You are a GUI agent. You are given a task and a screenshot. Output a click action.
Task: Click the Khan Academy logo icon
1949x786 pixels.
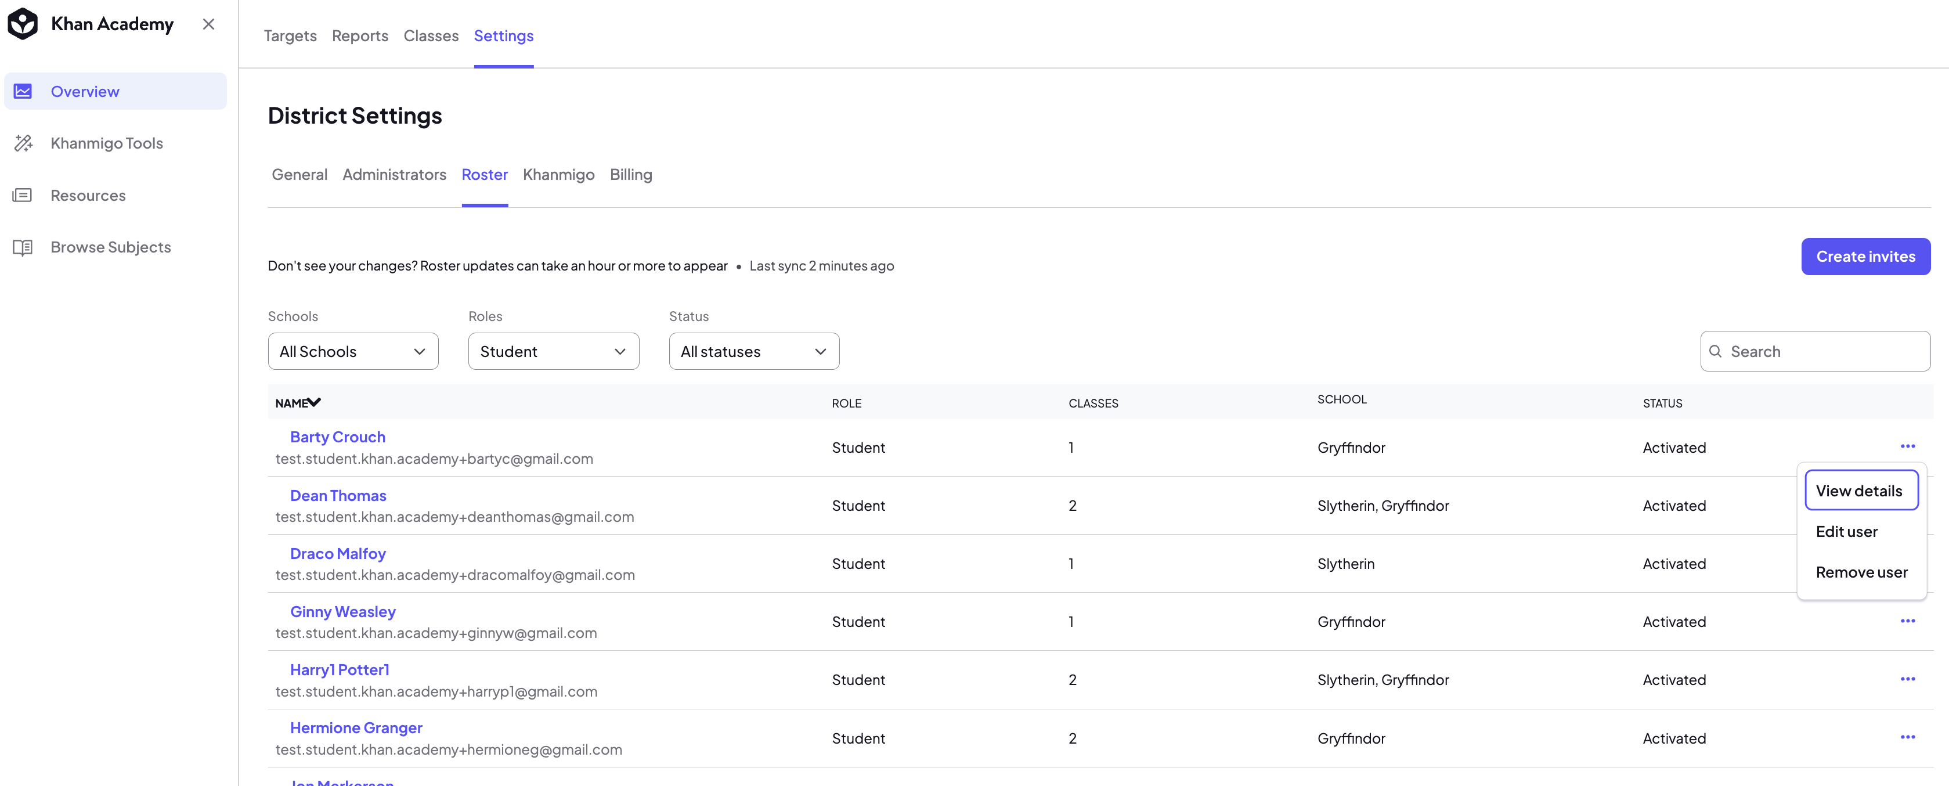click(x=23, y=24)
